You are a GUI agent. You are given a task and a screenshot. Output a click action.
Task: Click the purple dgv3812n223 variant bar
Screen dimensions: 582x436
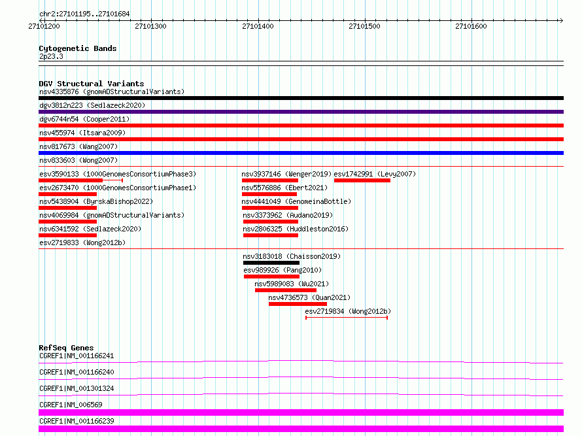point(301,112)
